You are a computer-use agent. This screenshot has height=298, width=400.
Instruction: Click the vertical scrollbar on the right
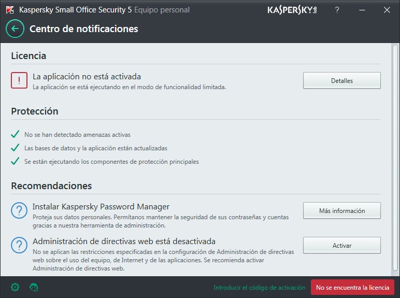(396, 155)
